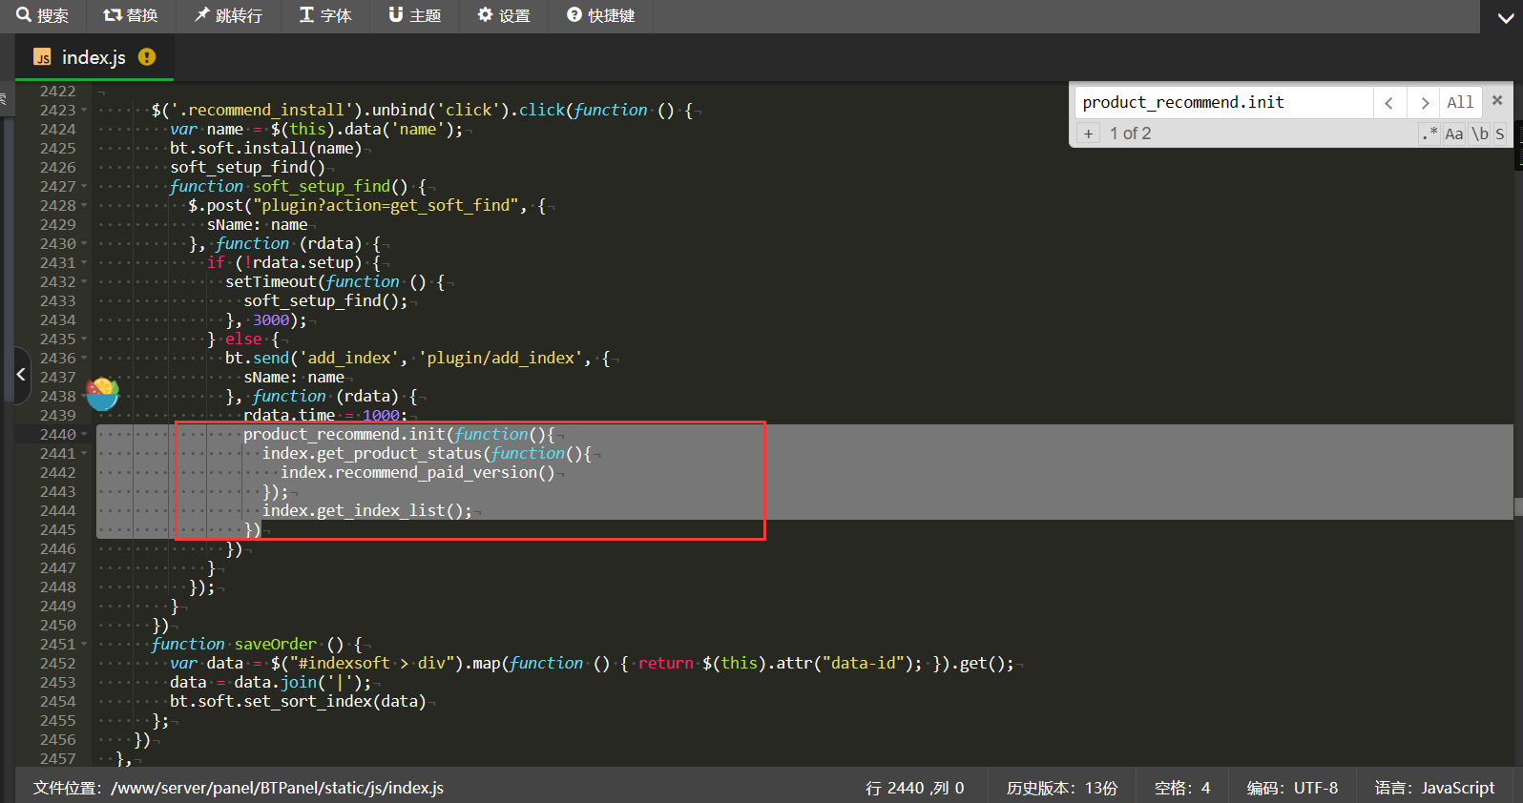
Task: Go to previous search match
Action: [1388, 102]
